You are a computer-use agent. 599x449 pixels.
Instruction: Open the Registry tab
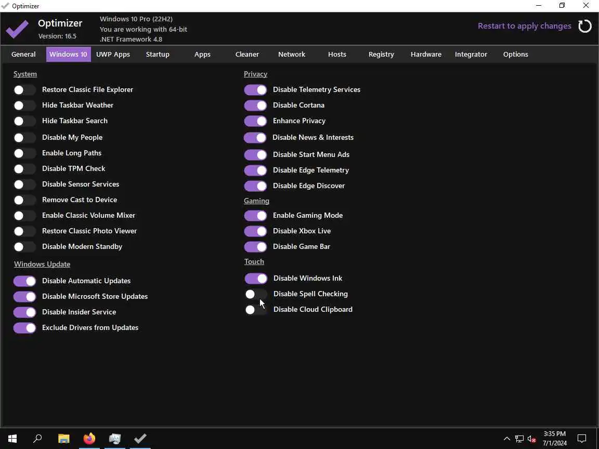381,54
